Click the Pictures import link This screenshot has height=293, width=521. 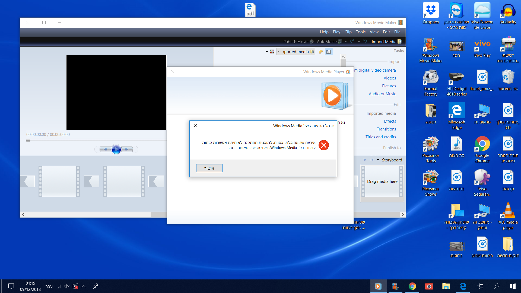[x=389, y=86]
